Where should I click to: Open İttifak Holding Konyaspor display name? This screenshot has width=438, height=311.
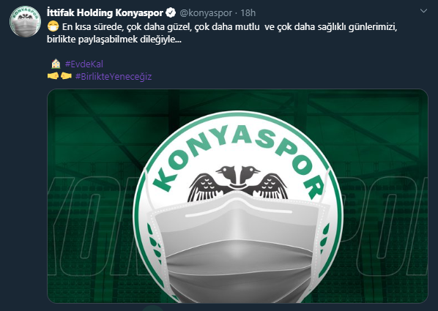click(105, 12)
